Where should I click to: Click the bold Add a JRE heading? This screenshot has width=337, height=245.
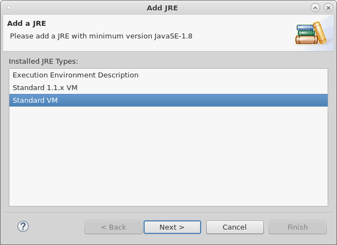(26, 24)
